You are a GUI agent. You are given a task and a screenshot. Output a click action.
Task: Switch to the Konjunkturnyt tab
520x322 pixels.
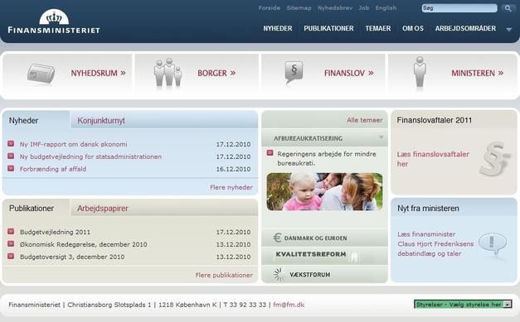tap(101, 121)
